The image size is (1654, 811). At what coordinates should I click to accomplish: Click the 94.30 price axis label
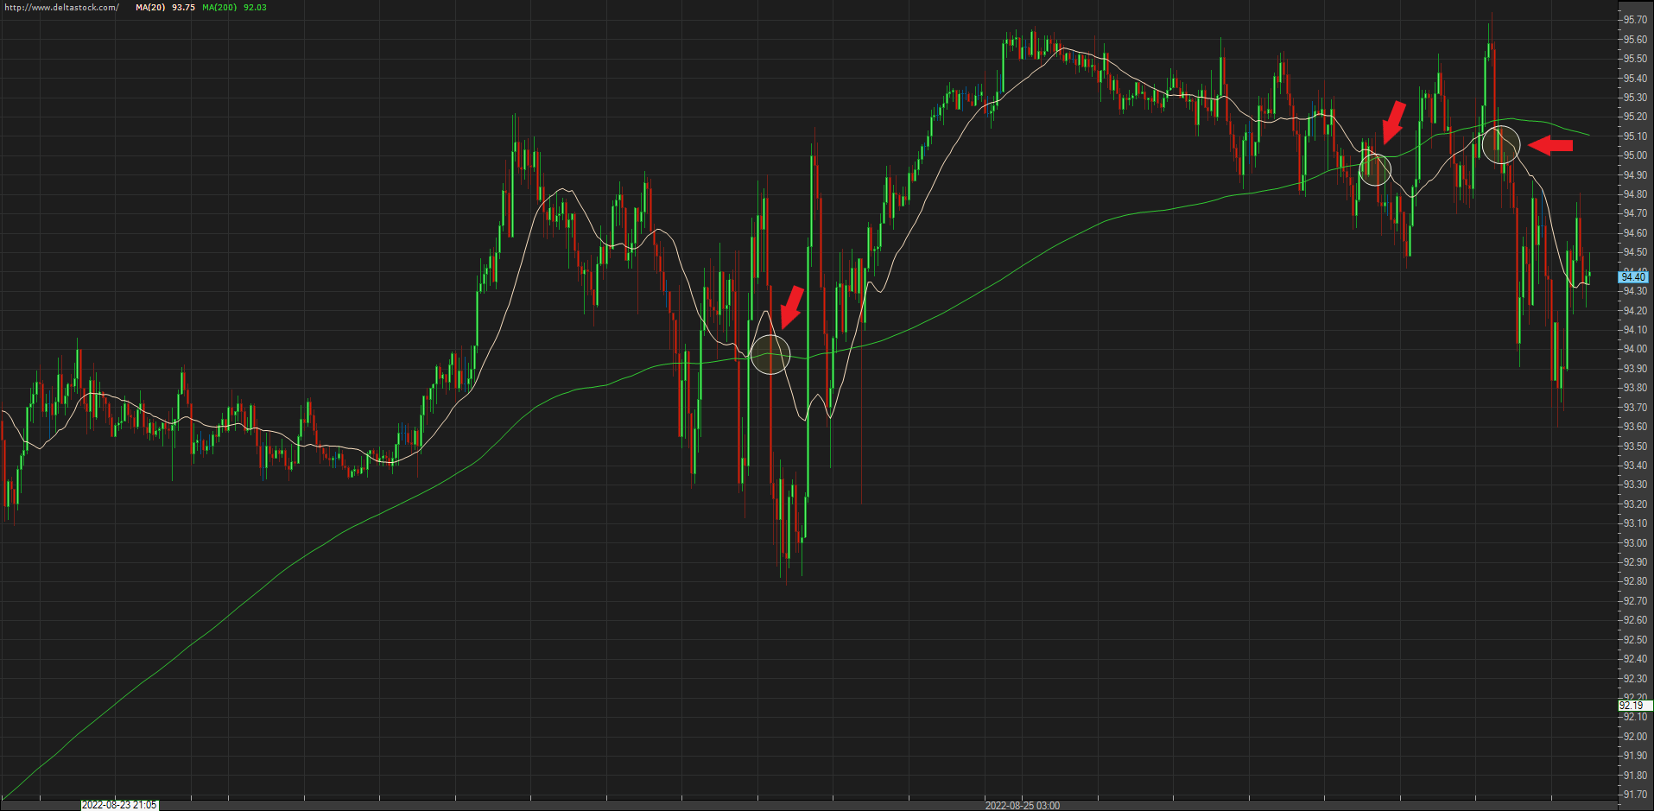coord(1634,291)
